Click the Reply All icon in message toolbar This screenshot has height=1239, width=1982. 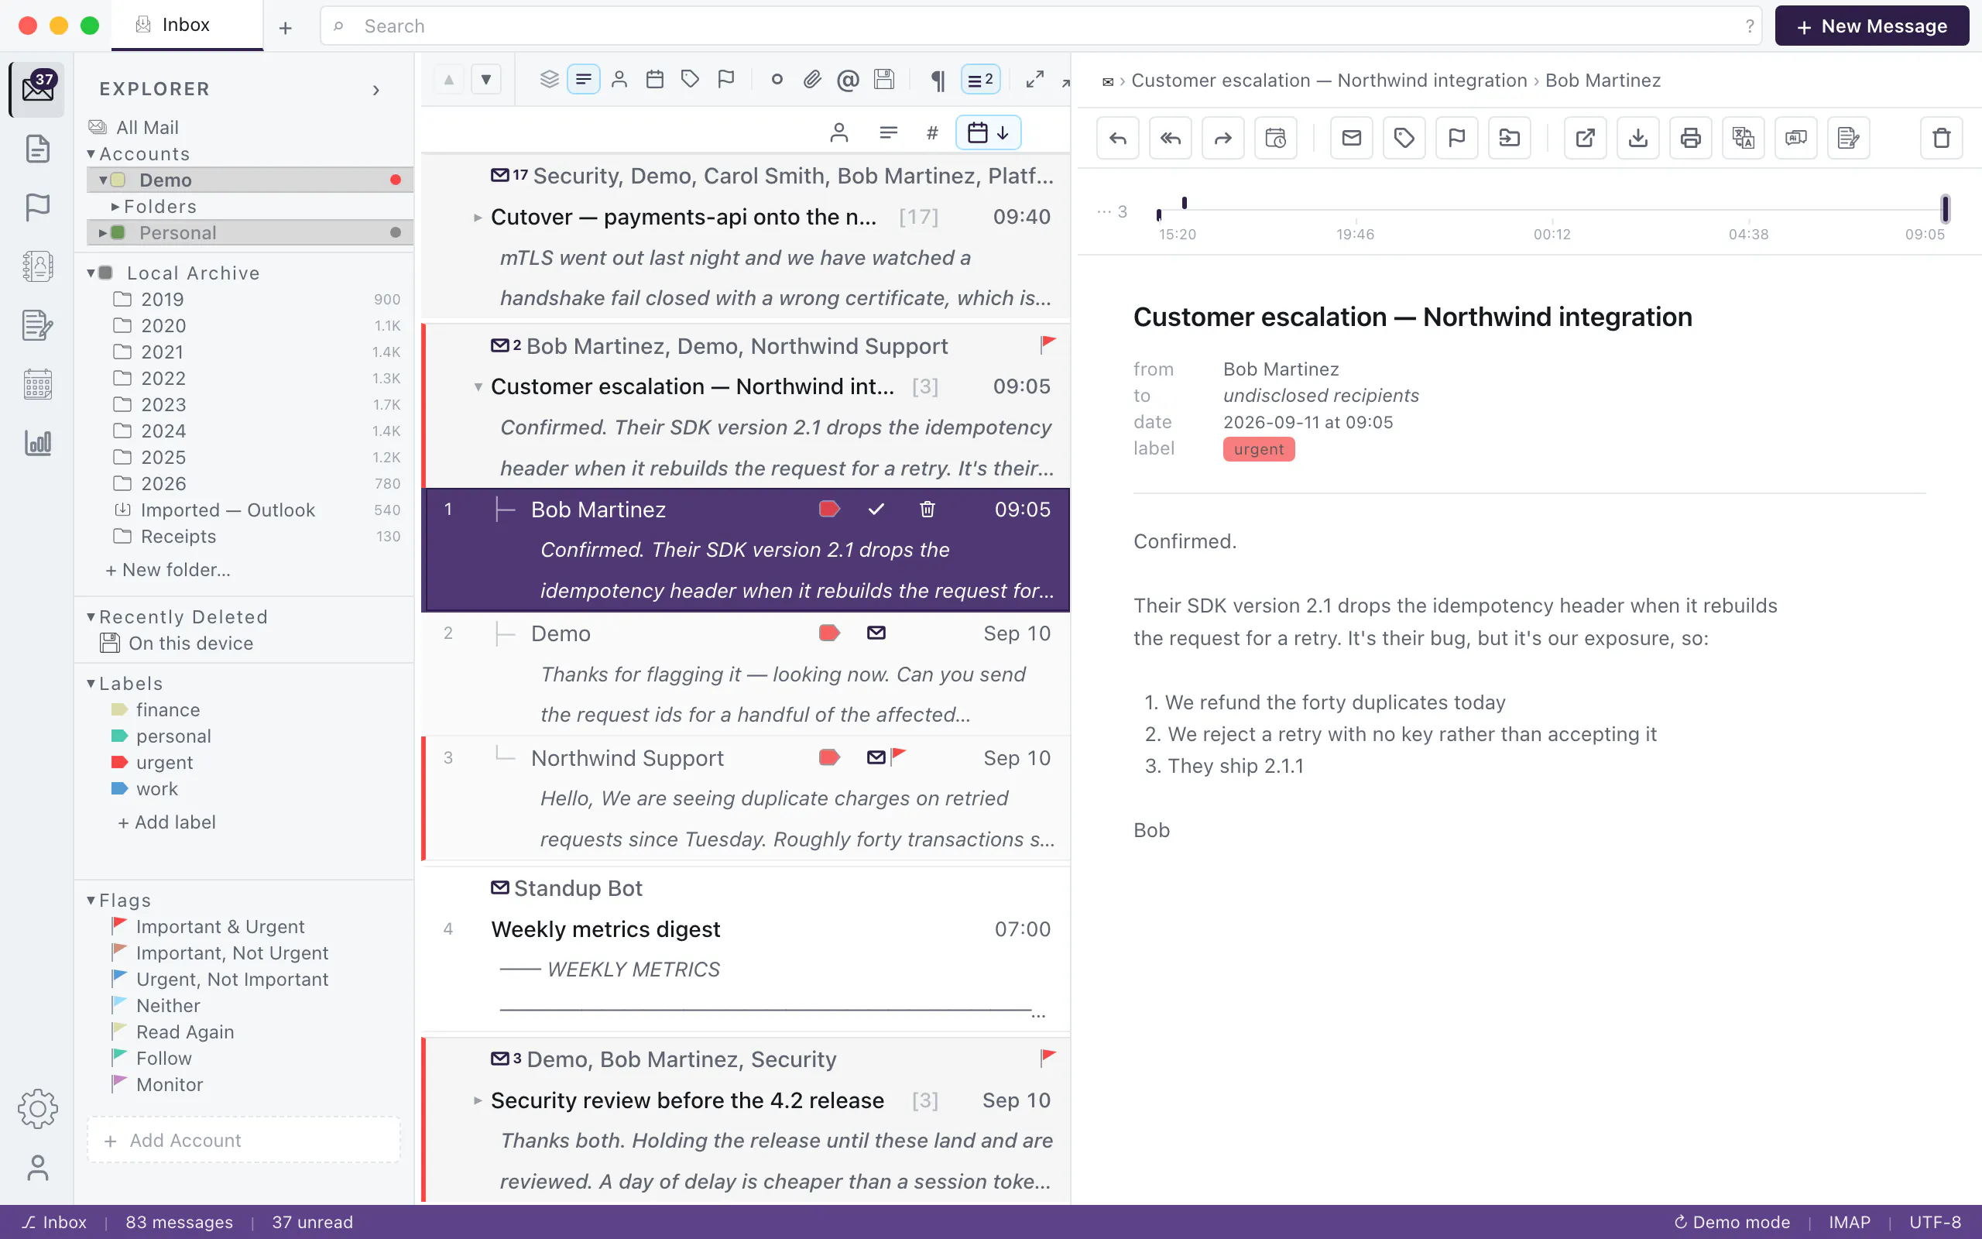(1171, 138)
